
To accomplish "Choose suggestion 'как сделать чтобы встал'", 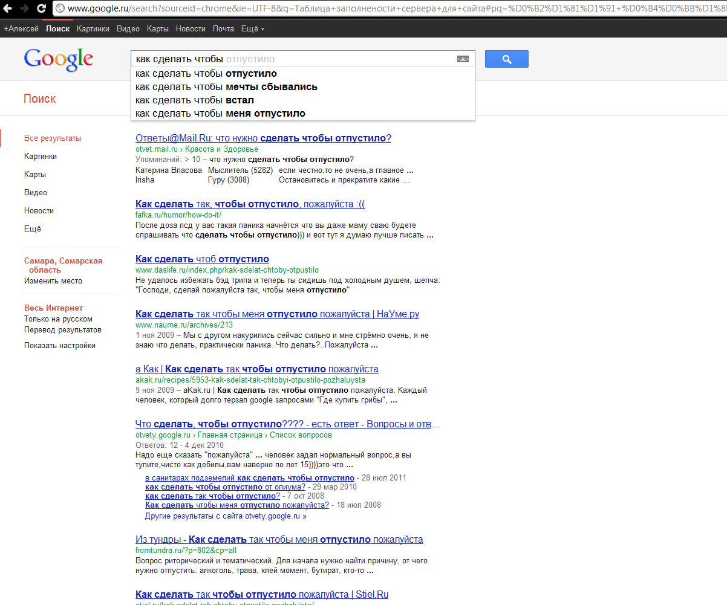I will (x=303, y=100).
